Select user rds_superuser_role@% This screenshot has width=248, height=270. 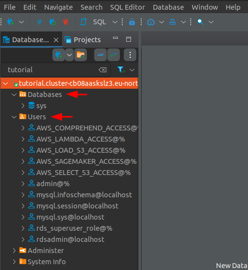pyautogui.click(x=74, y=228)
